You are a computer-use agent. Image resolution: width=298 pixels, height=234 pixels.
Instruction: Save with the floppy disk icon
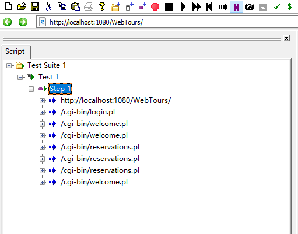[35, 6]
